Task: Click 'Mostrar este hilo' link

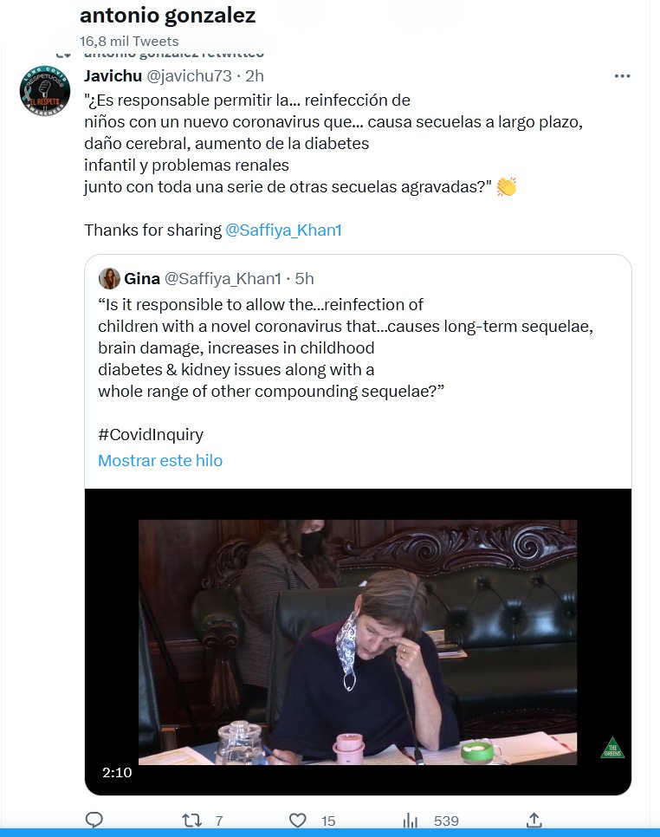Action: (160, 461)
